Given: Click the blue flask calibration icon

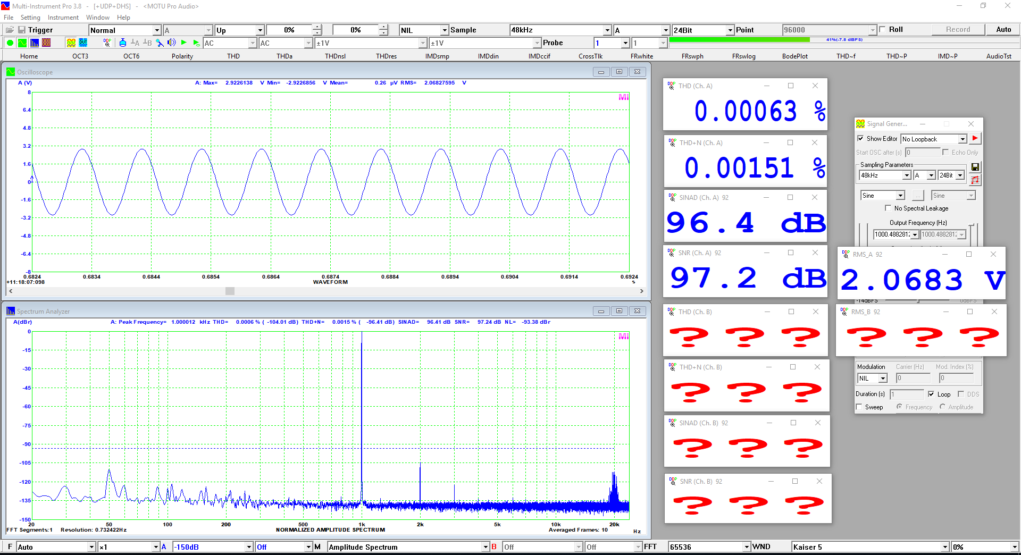Looking at the screenshot, I should [x=123, y=43].
